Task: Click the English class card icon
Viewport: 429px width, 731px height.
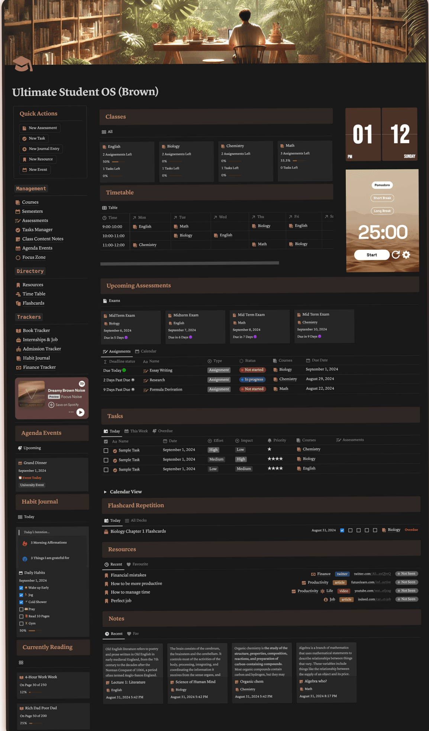Action: tap(104, 147)
